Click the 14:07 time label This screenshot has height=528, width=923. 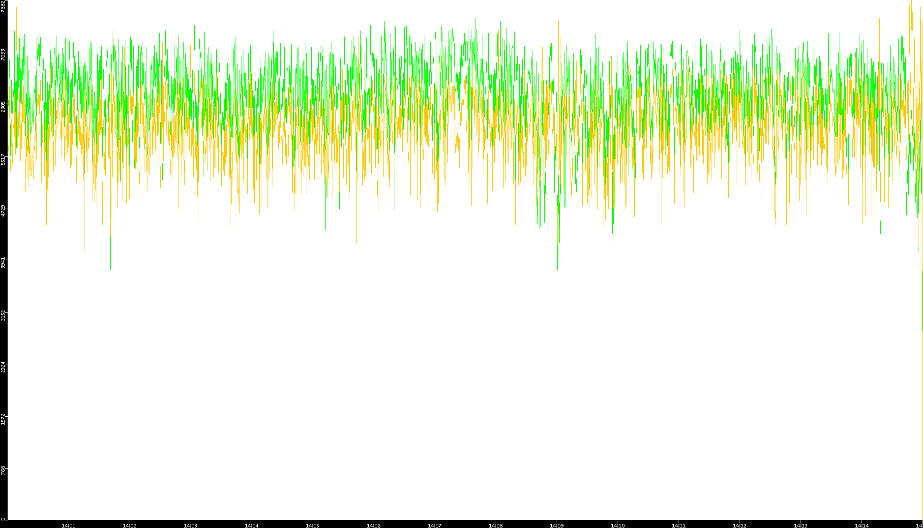click(x=434, y=525)
